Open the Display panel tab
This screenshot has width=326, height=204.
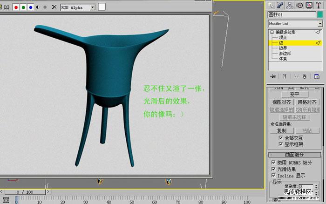(309, 6)
